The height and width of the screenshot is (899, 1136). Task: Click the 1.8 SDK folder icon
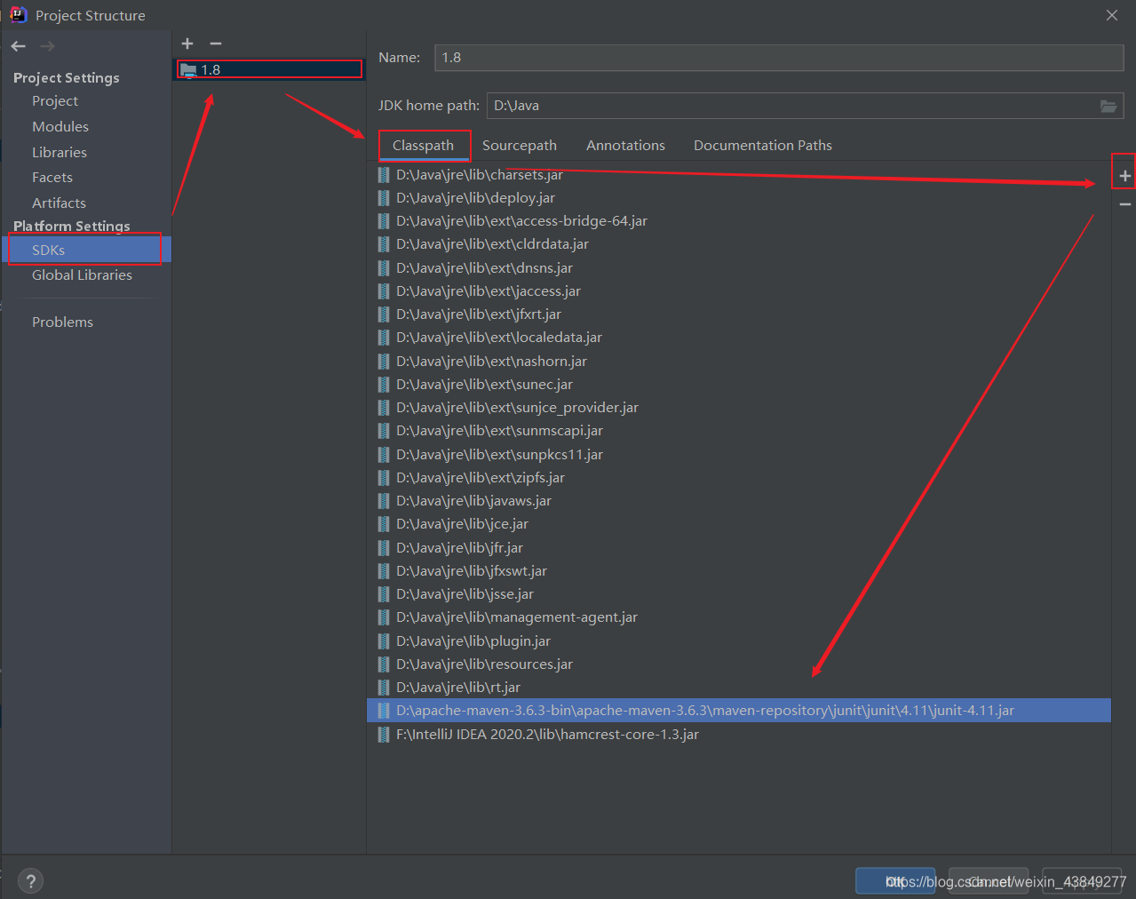(x=188, y=70)
